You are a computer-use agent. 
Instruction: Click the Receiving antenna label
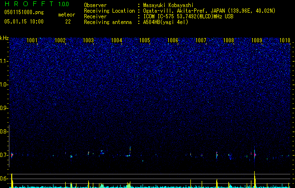coord(108,22)
